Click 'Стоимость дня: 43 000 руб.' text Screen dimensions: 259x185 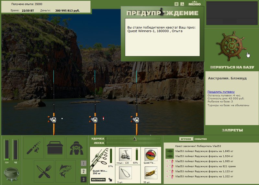pyautogui.click(x=226, y=98)
